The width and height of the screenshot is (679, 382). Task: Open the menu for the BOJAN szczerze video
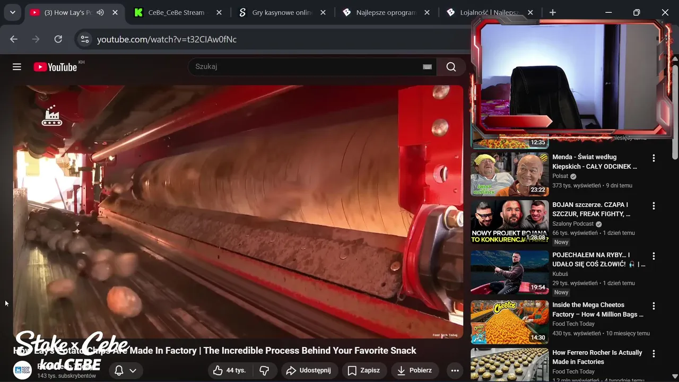(654, 206)
